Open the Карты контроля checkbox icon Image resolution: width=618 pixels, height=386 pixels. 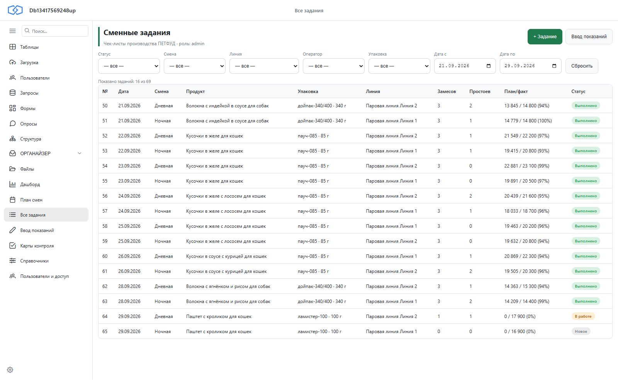[x=13, y=245]
